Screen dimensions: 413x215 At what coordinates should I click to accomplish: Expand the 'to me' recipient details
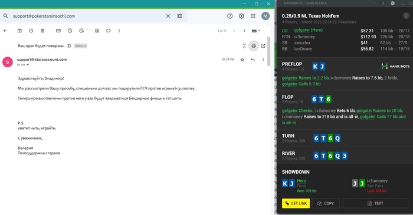click(x=28, y=65)
